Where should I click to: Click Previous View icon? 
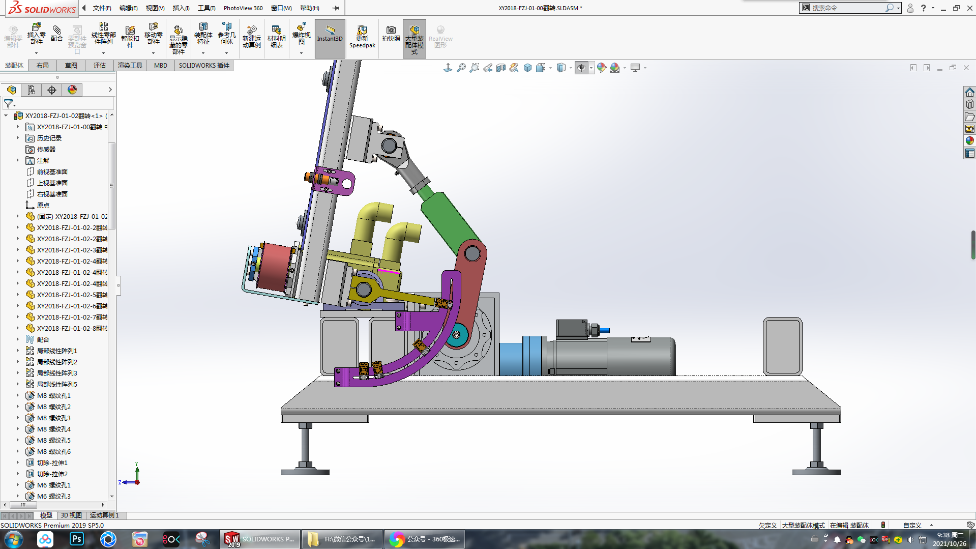[487, 68]
